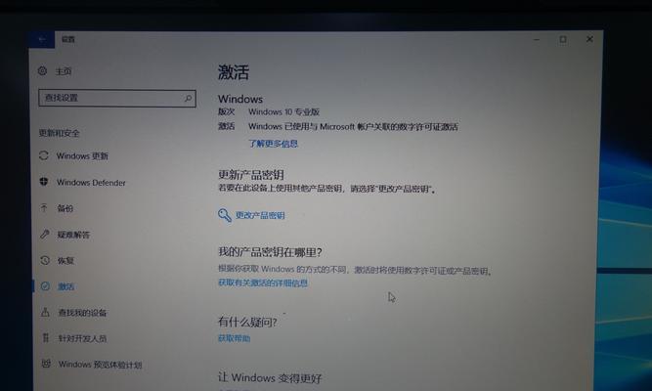Viewport: 652px width, 391px height.
Task: Click the 有什么疑问? heading
Action: coord(248,322)
